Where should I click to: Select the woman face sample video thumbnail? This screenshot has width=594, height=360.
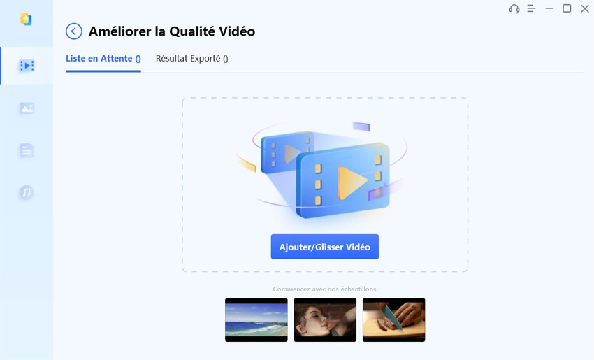tap(325, 320)
